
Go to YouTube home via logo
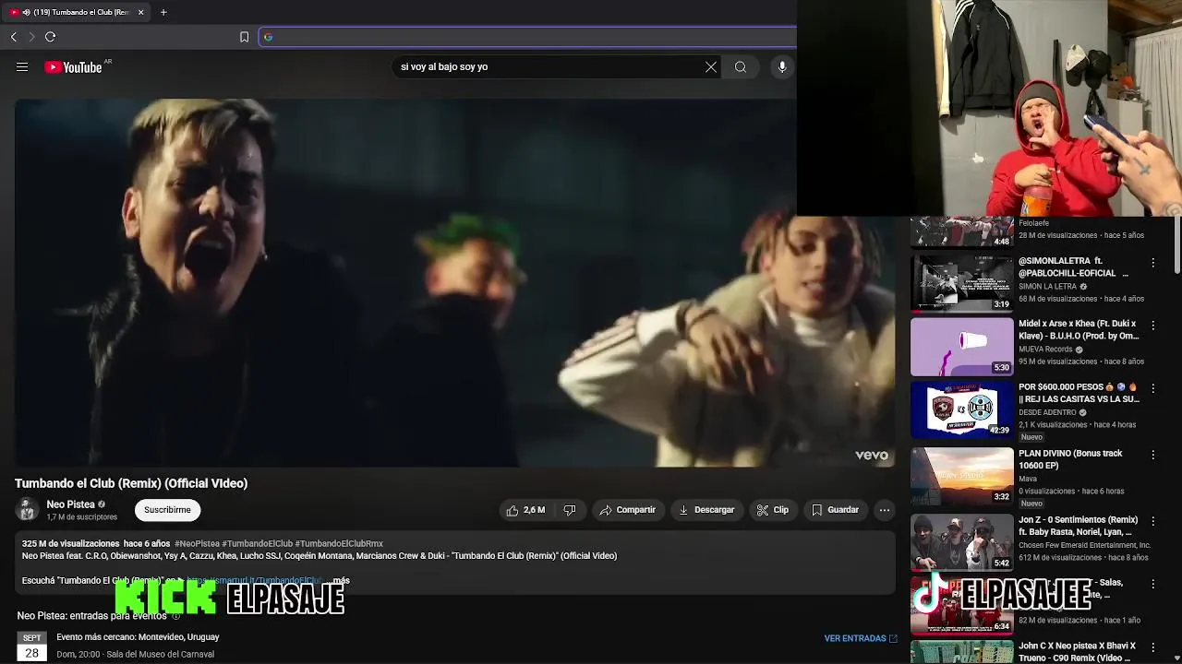(73, 67)
